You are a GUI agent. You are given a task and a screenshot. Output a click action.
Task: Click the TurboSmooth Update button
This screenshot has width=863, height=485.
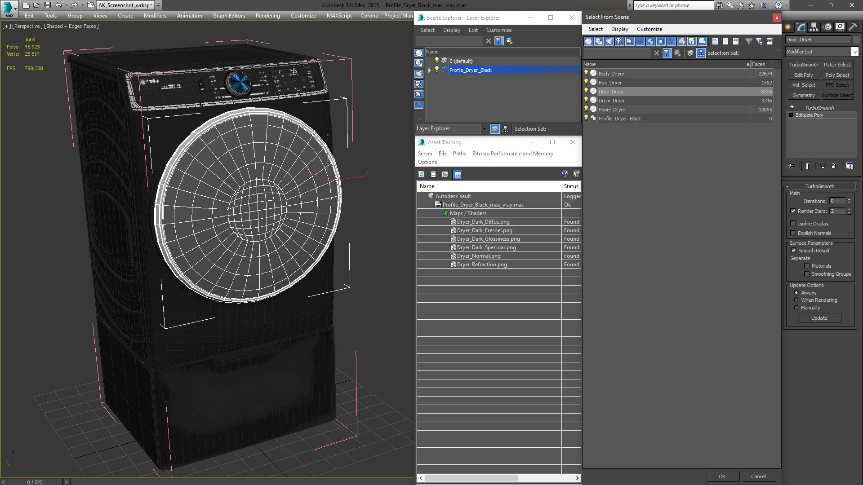(x=819, y=318)
